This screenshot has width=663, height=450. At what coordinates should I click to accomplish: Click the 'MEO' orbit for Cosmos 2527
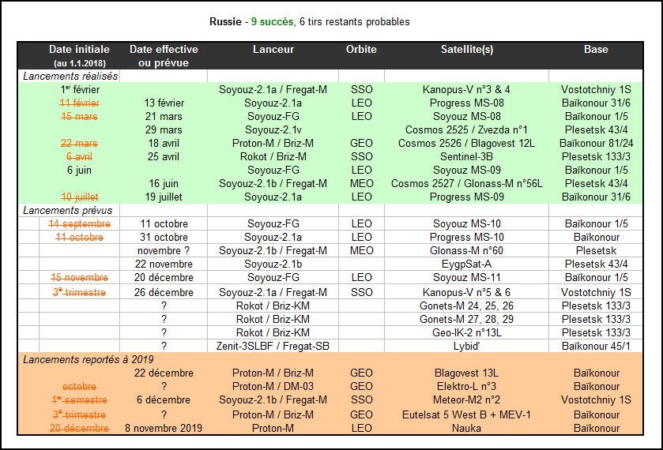pos(361,184)
